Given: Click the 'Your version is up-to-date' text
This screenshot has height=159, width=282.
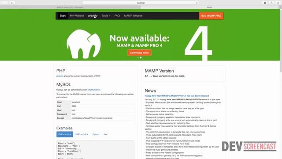Looking at the screenshot, I should pyautogui.click(x=169, y=76).
